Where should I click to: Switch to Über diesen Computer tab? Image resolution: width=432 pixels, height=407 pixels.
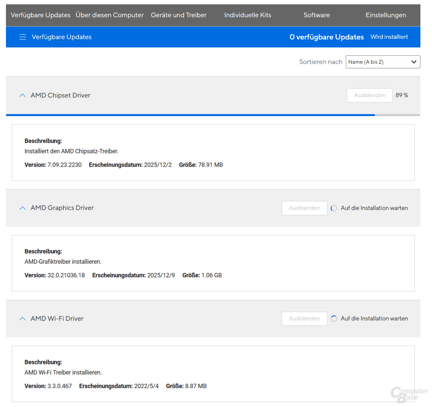tap(110, 15)
